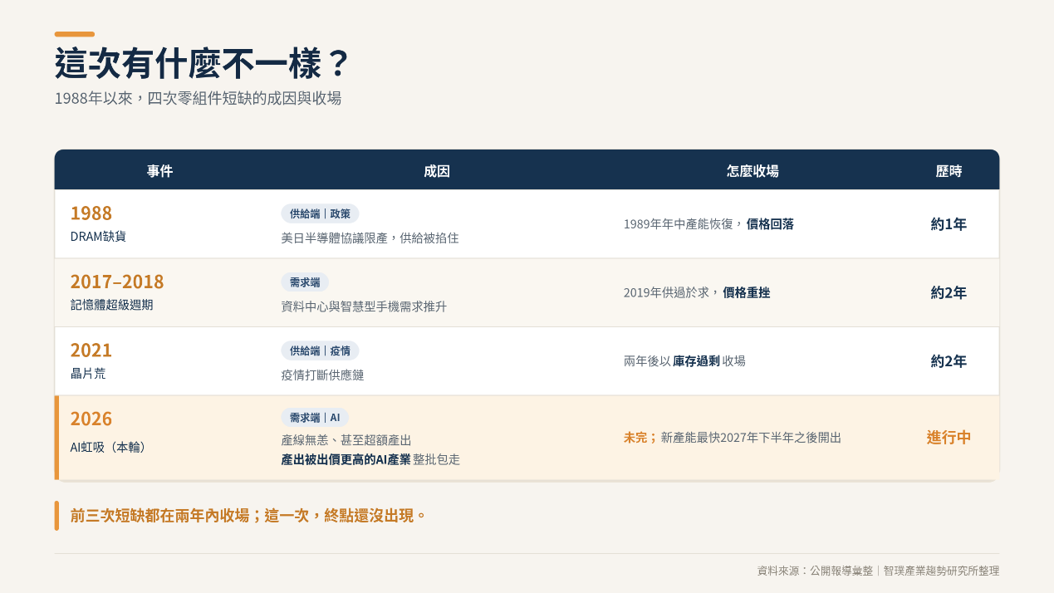Click the DRAM缺貨 event label
The height and width of the screenshot is (593, 1054).
tap(98, 236)
